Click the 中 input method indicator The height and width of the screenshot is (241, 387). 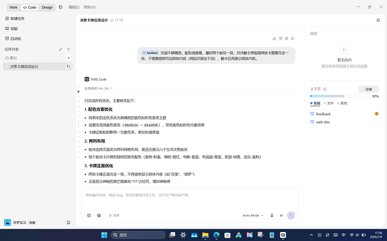tap(344, 235)
